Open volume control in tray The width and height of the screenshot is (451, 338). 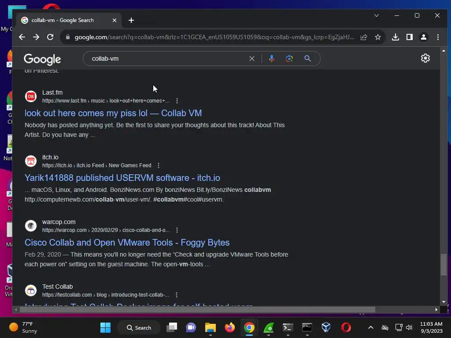click(x=409, y=327)
